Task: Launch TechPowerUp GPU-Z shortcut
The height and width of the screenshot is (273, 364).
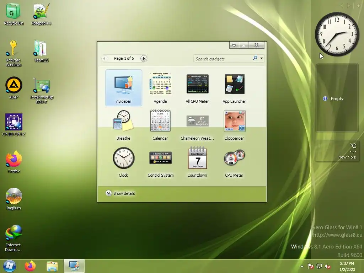Action: [x=41, y=91]
